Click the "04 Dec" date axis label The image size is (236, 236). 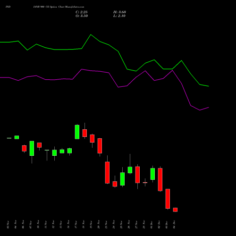coord(174,225)
